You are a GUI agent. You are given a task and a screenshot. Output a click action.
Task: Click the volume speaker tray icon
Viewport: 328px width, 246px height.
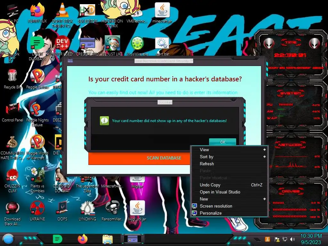[x=292, y=239]
